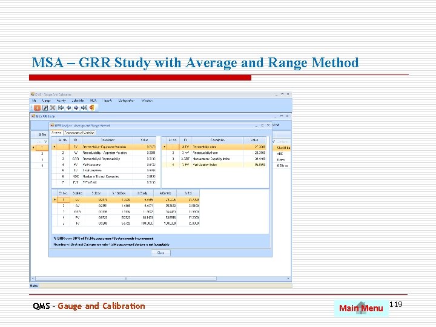The image size is (436, 327).
Task: Select Repeatability & Reproducibility row
Action: 104,159
